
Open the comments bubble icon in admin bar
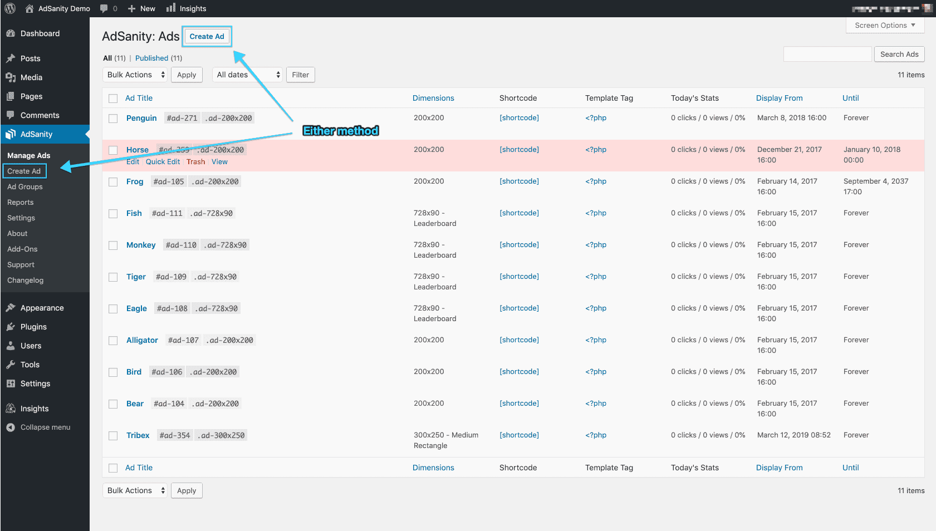pyautogui.click(x=104, y=8)
